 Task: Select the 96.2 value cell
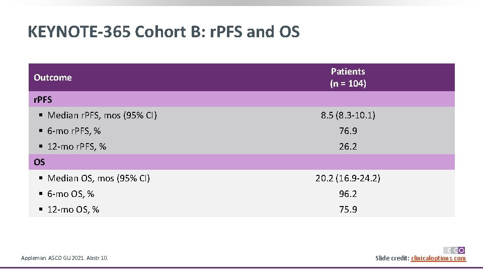click(348, 194)
